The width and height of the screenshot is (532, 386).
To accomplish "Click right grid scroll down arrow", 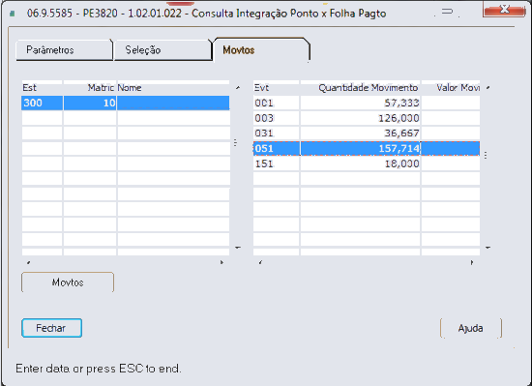I will pos(488,248).
